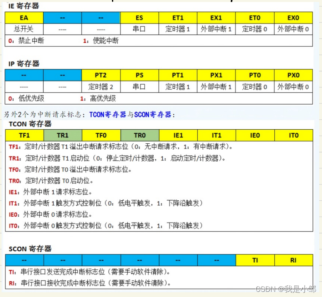Image resolution: width=322 pixels, height=297 pixels.
Task: Click the '1: 高优先级' text
Action: click(x=98, y=99)
